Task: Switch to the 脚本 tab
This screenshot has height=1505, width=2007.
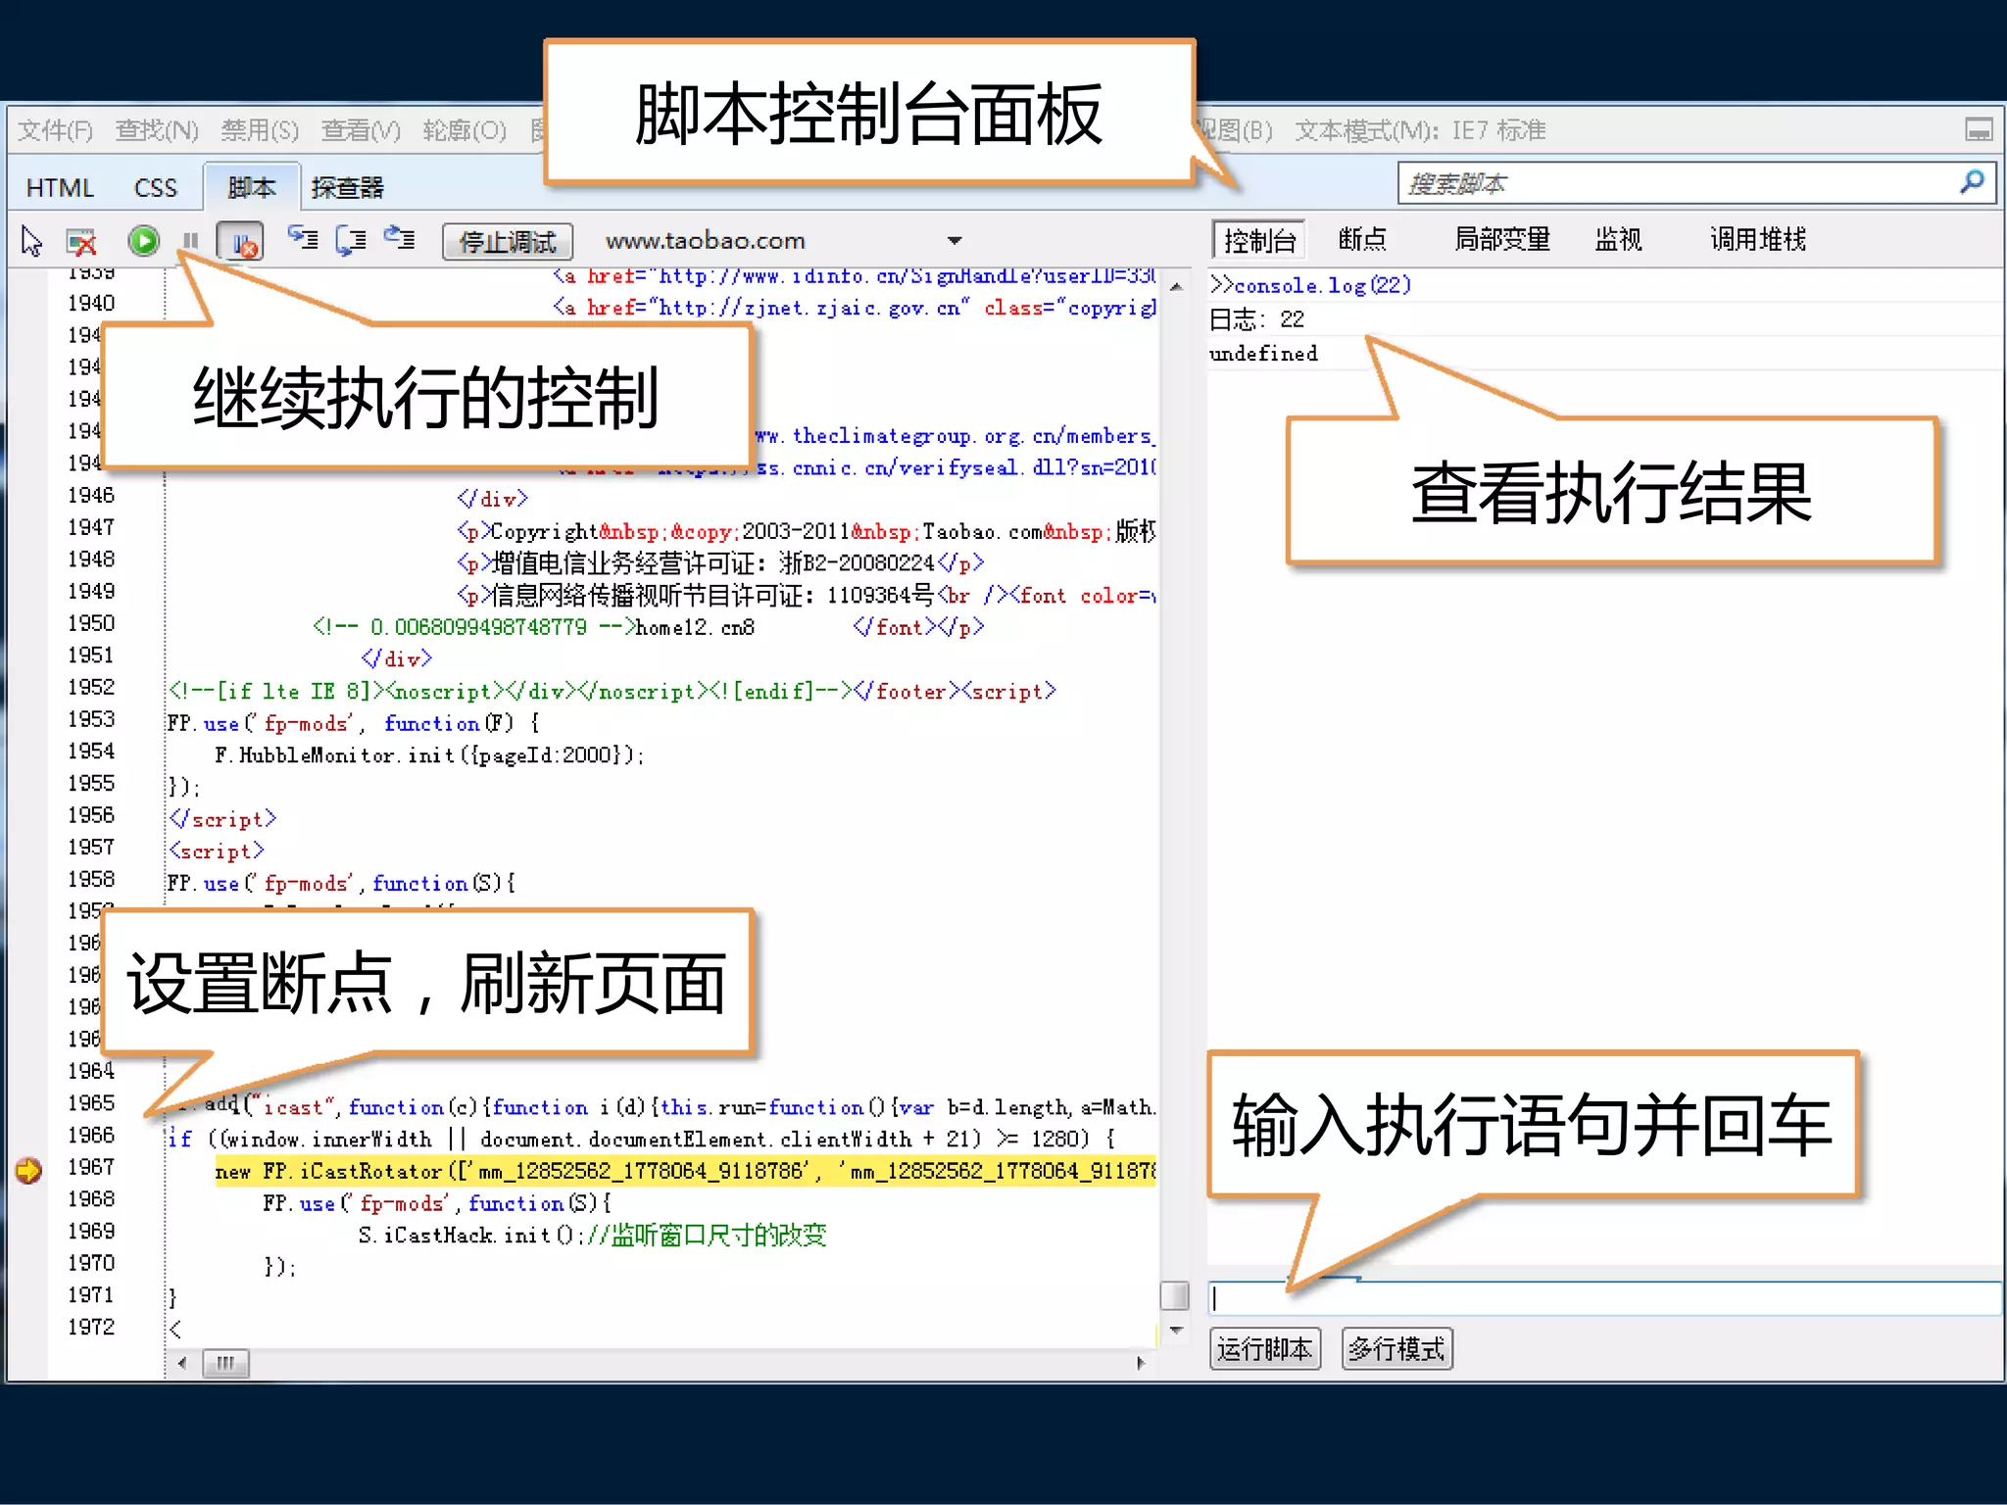Action: point(251,187)
